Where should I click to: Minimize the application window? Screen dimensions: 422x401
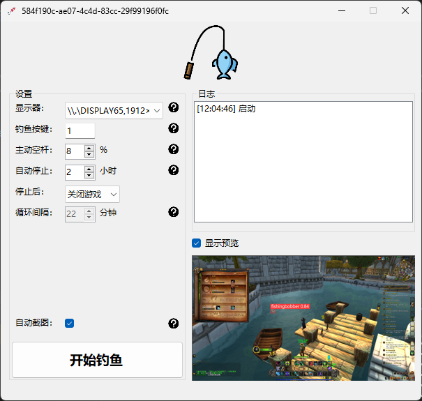click(342, 10)
